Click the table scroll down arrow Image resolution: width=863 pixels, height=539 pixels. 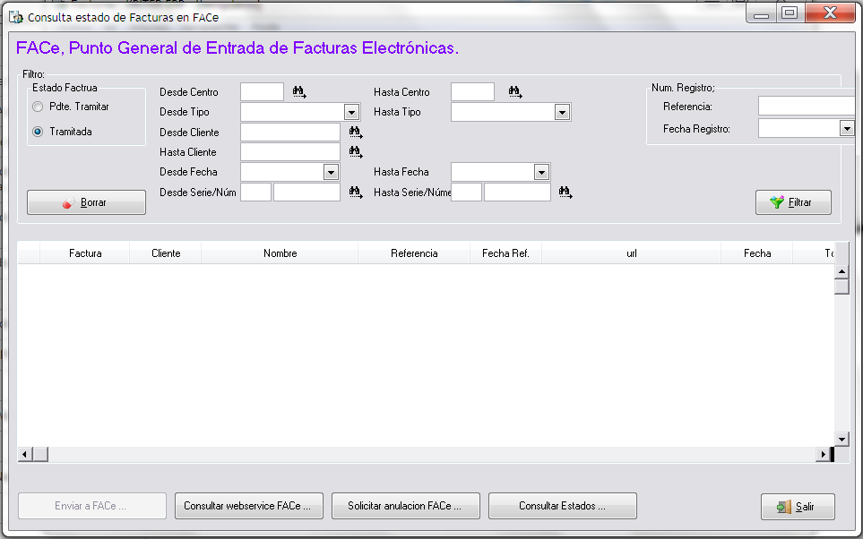pos(841,439)
